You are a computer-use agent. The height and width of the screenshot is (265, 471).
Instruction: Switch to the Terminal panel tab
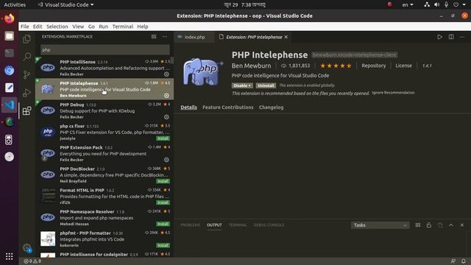(x=238, y=225)
